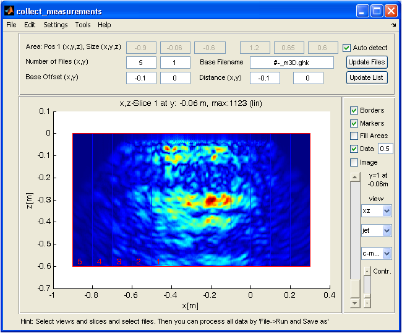This screenshot has height=333, width=402.
Task: Click the slice slider up arrow
Action: (x=355, y=177)
